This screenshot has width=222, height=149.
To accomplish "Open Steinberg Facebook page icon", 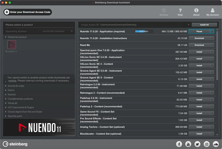I will click(179, 144).
